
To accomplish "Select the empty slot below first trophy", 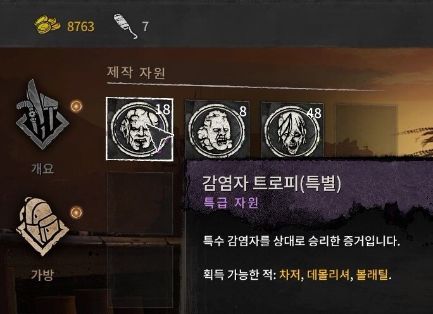I will pyautogui.click(x=140, y=203).
